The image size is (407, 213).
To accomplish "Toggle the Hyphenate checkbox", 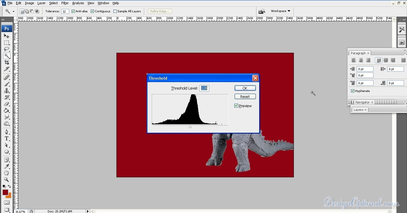I will click(353, 91).
